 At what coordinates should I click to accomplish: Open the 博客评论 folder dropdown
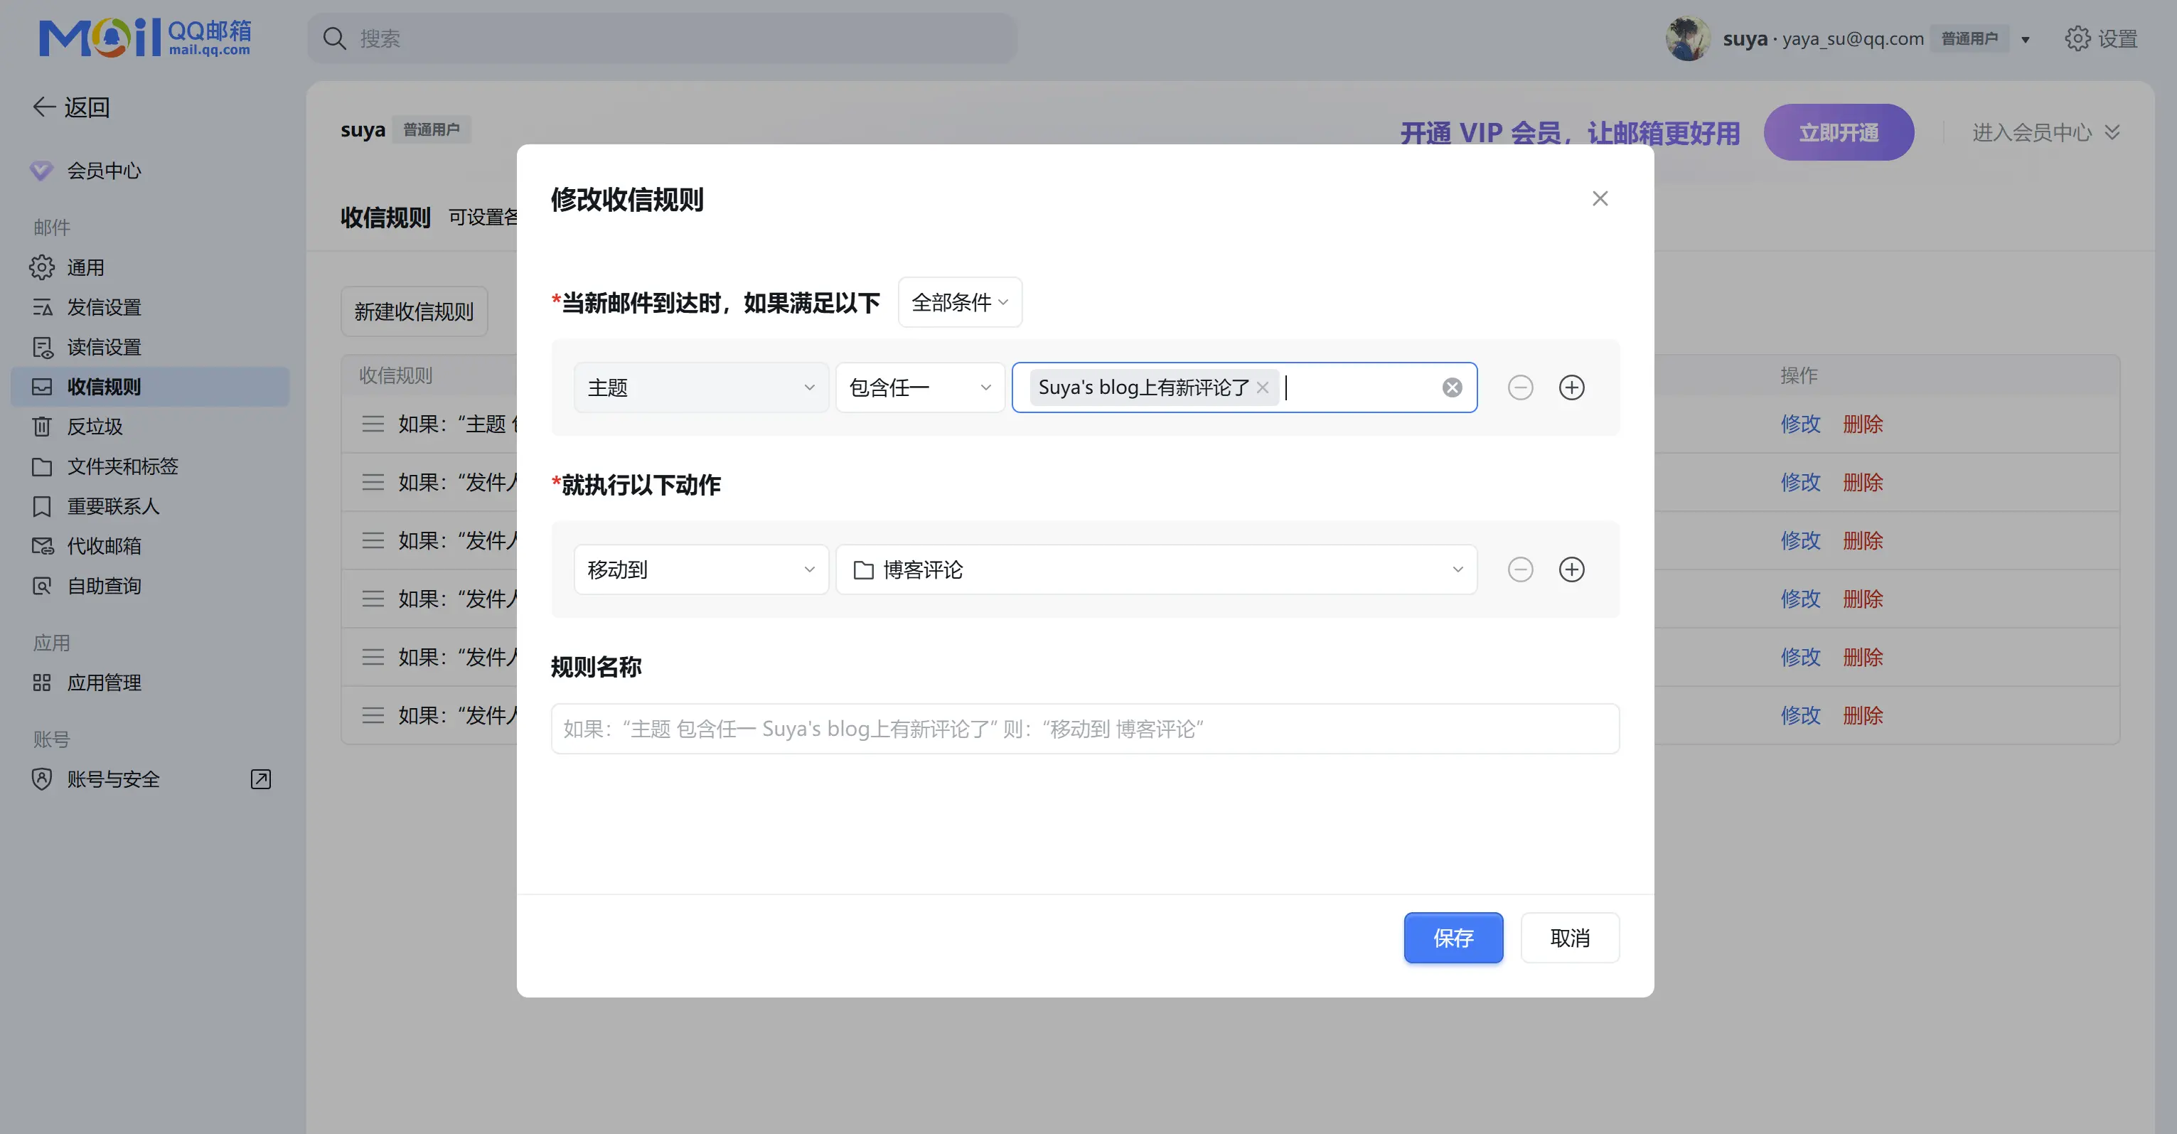(x=1155, y=569)
